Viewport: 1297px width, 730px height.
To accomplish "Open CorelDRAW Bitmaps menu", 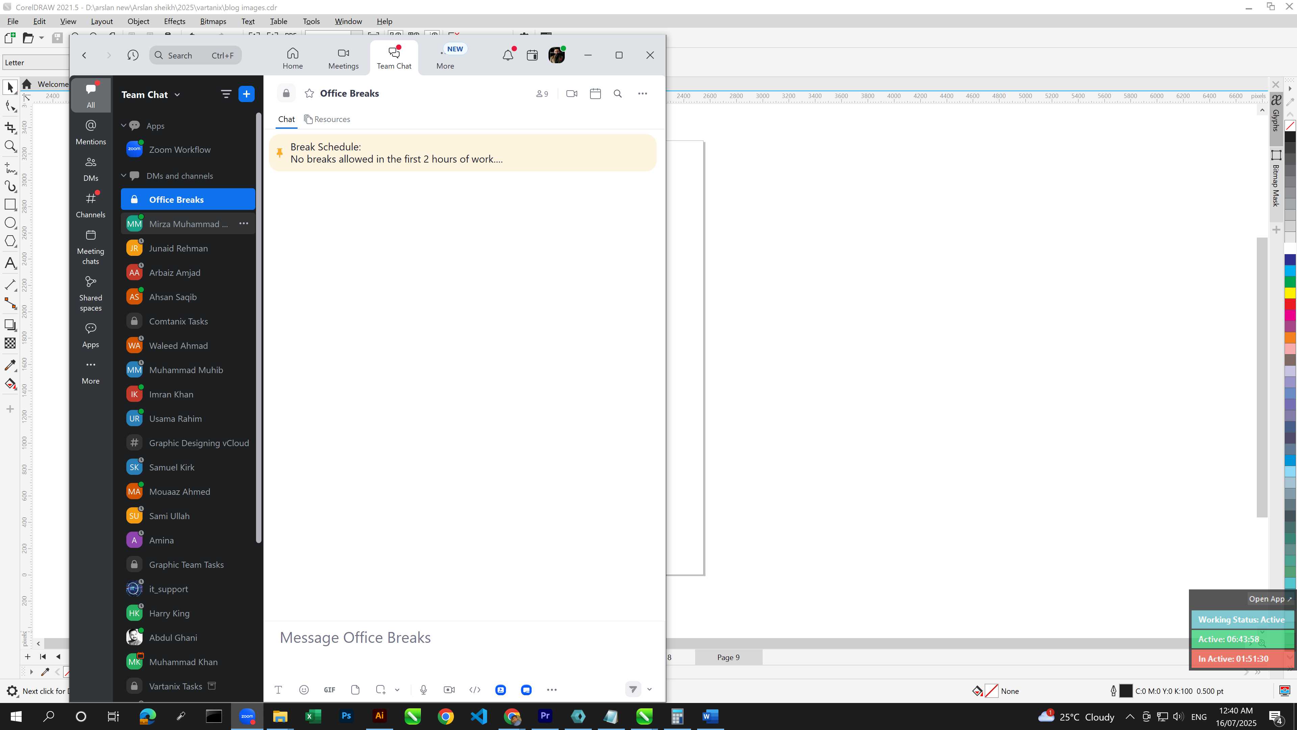I will point(213,21).
